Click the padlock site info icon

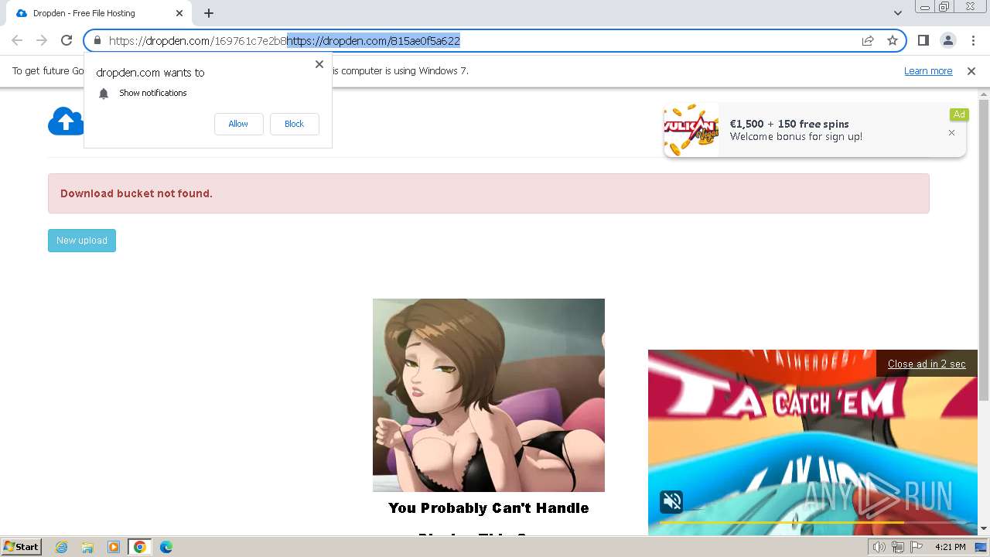point(97,40)
